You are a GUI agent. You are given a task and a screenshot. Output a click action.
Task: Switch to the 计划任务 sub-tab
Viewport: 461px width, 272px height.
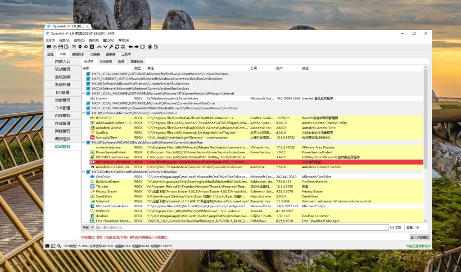[x=105, y=62]
